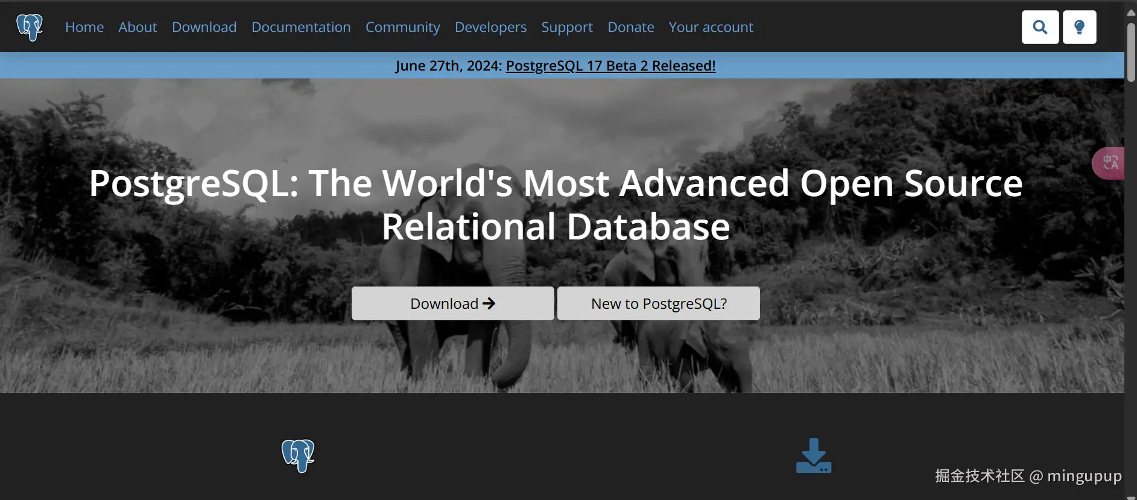Click the pink translate floating icon
Viewport: 1137px width, 500px height.
point(1110,163)
